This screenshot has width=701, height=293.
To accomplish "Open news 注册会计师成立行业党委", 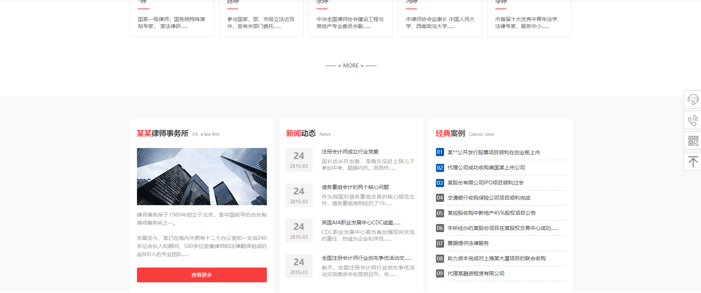I will click(350, 152).
